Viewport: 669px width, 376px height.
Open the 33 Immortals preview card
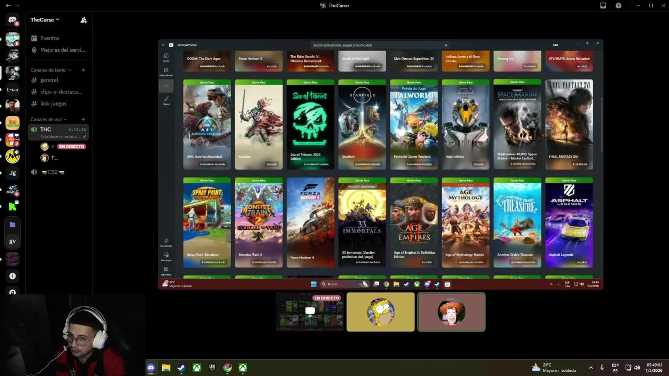(x=362, y=222)
